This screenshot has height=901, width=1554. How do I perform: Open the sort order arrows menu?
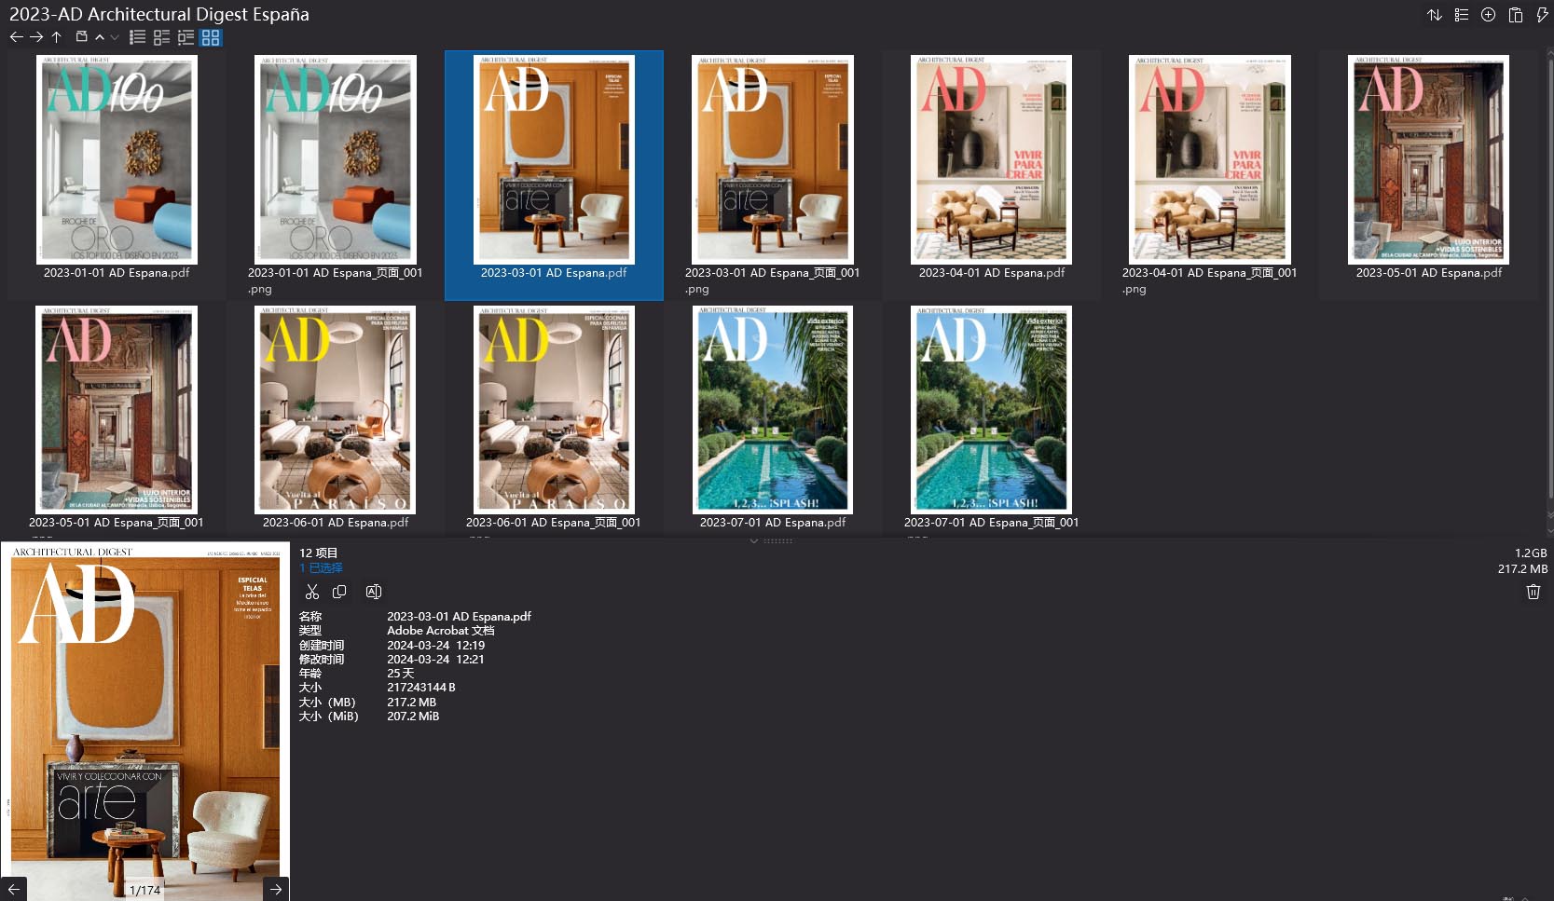point(1435,15)
